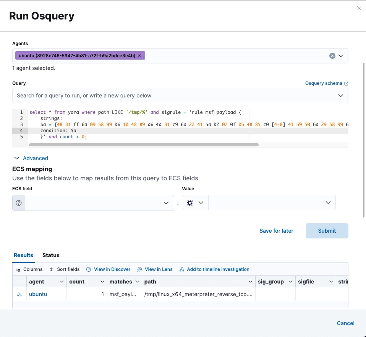Collapse the Advanced section

(x=31, y=158)
